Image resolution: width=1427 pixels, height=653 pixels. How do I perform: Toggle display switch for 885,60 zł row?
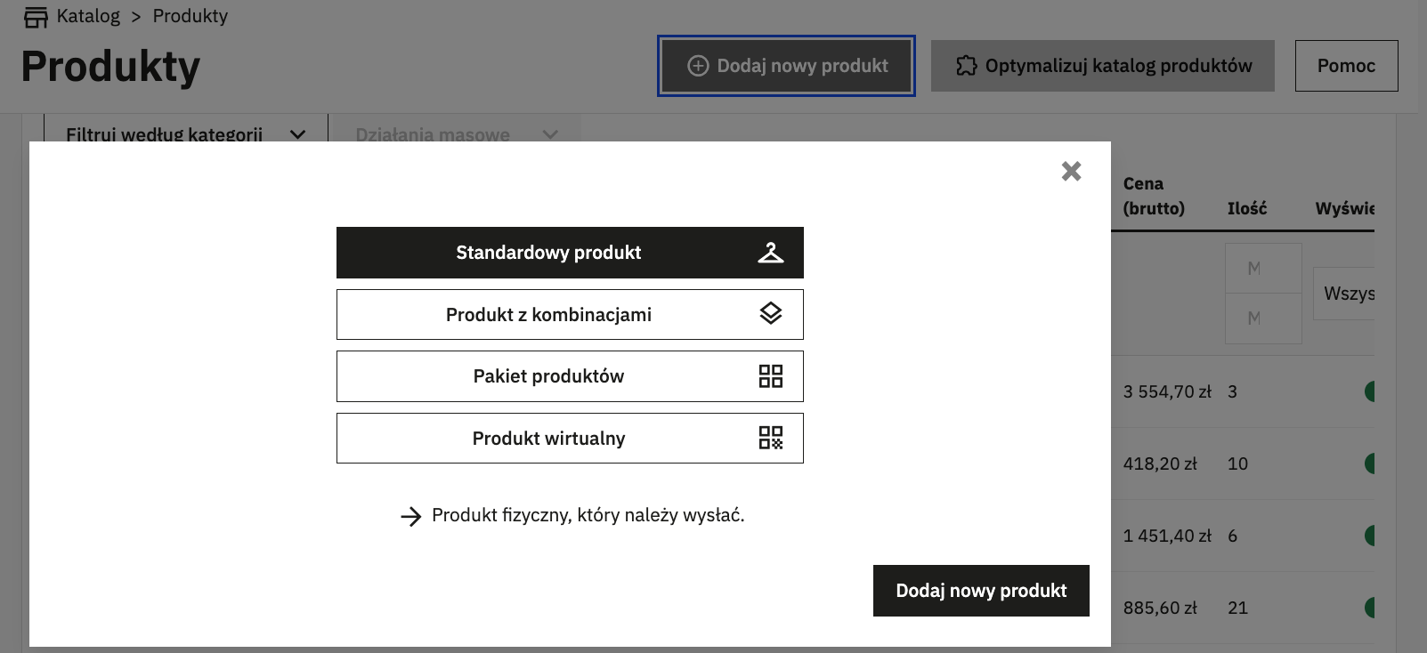point(1369,608)
